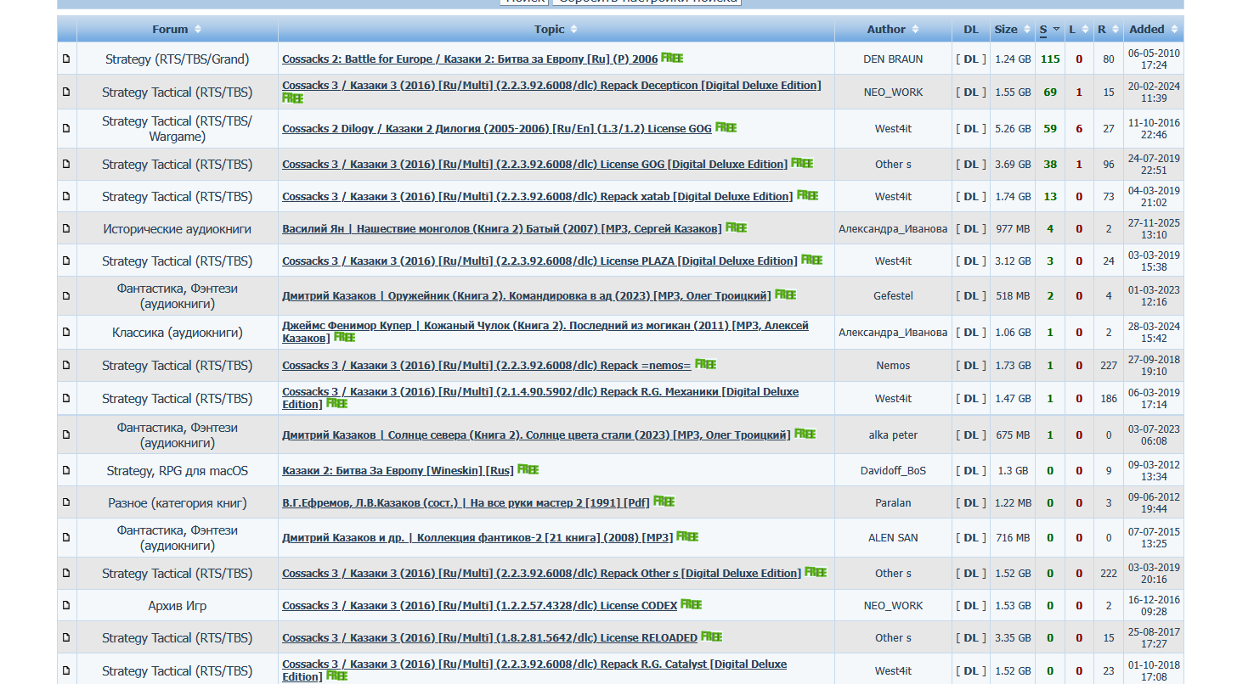Click the FREE badge after Repack =nemos= title
Image resolution: width=1254 pixels, height=684 pixels.
[x=705, y=364]
